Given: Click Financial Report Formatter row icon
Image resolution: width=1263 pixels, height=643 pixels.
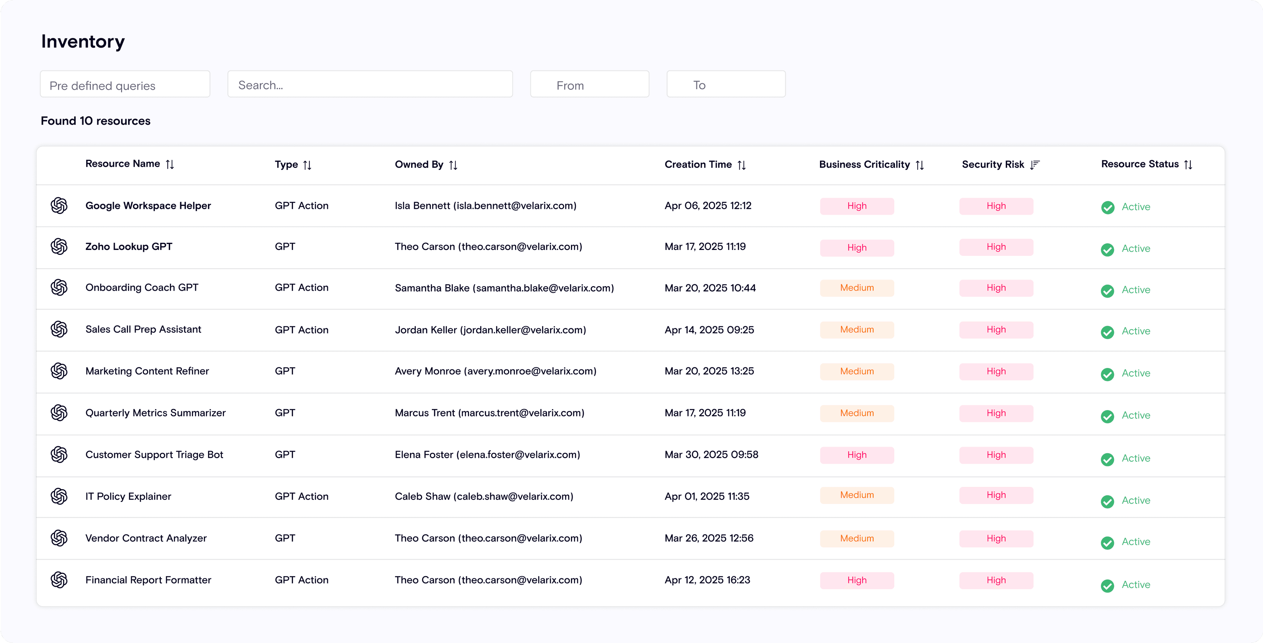Looking at the screenshot, I should pyautogui.click(x=59, y=580).
